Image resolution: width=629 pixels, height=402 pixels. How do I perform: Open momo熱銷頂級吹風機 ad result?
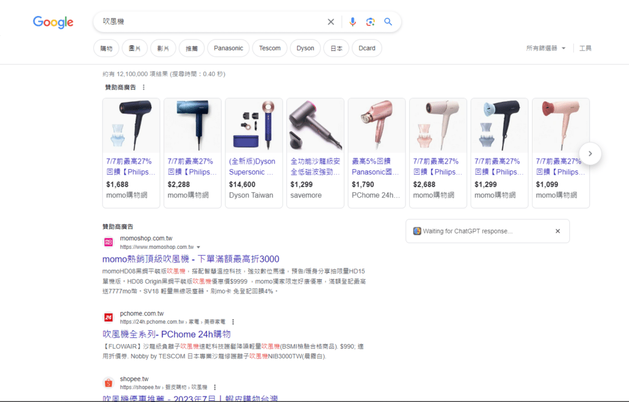pyautogui.click(x=190, y=259)
